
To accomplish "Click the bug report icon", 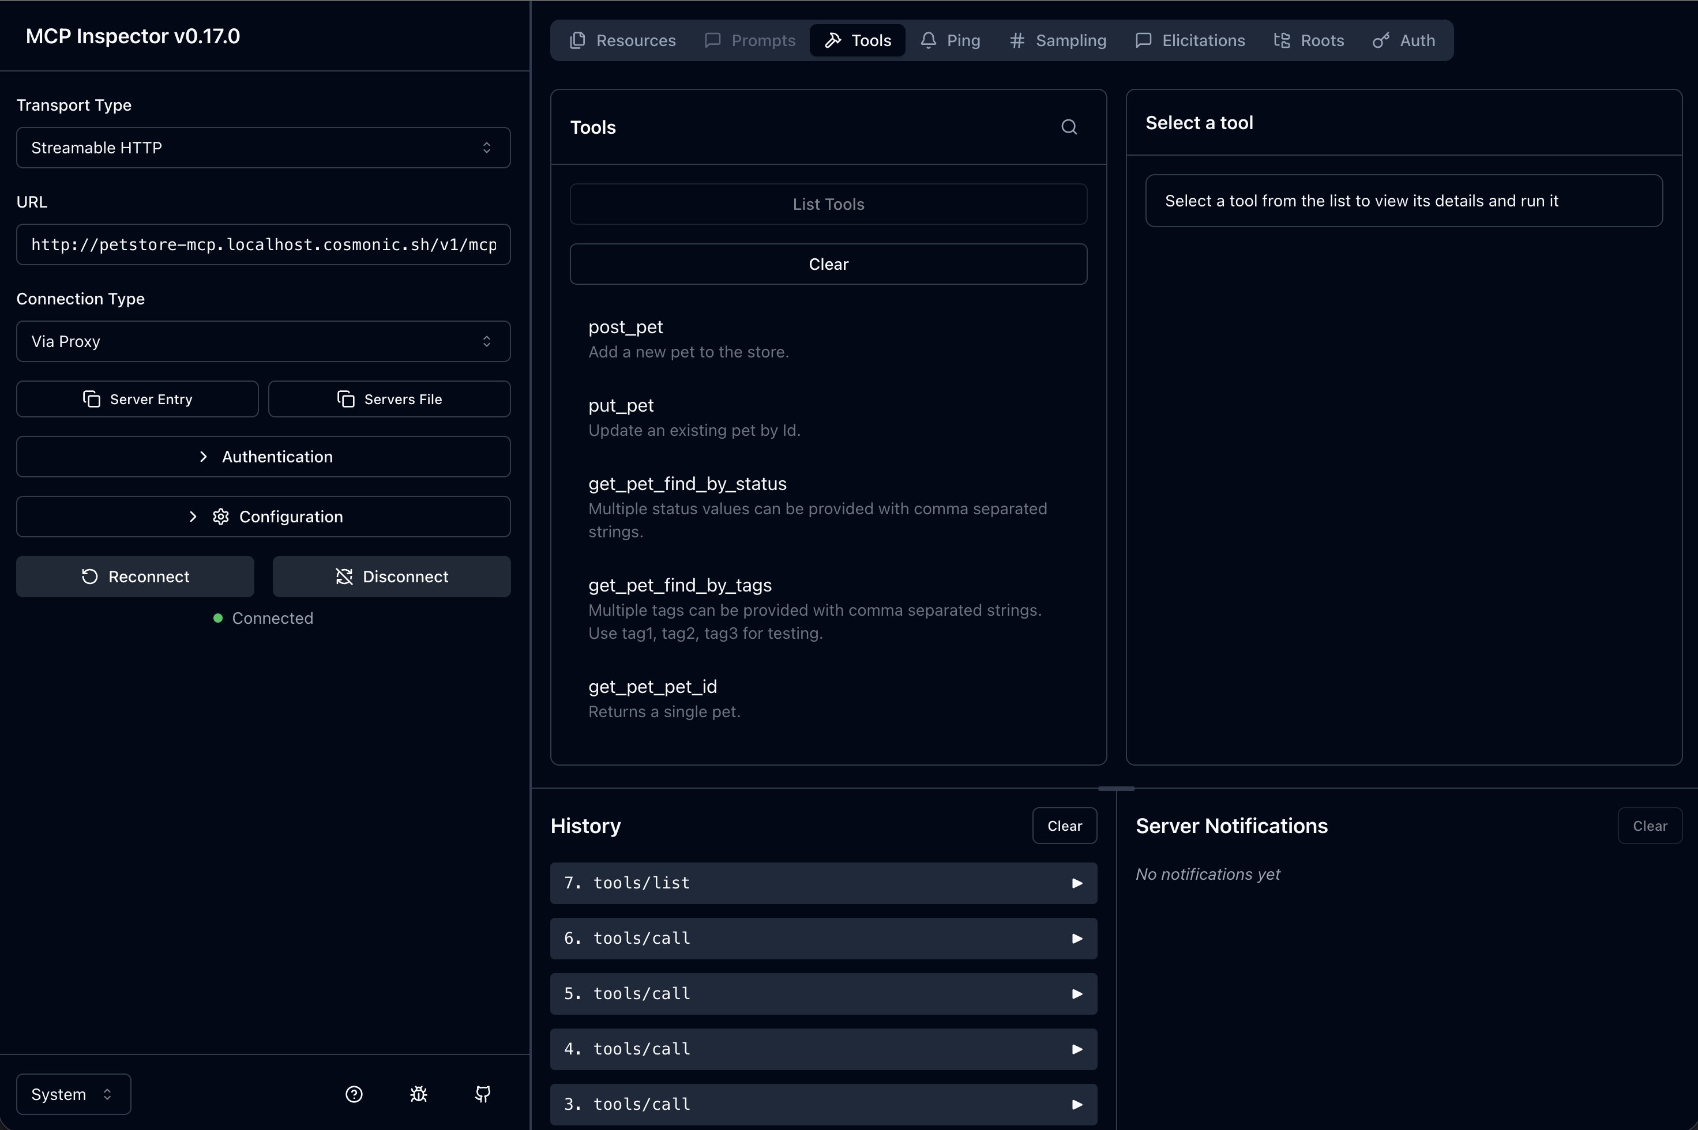I will tap(418, 1094).
